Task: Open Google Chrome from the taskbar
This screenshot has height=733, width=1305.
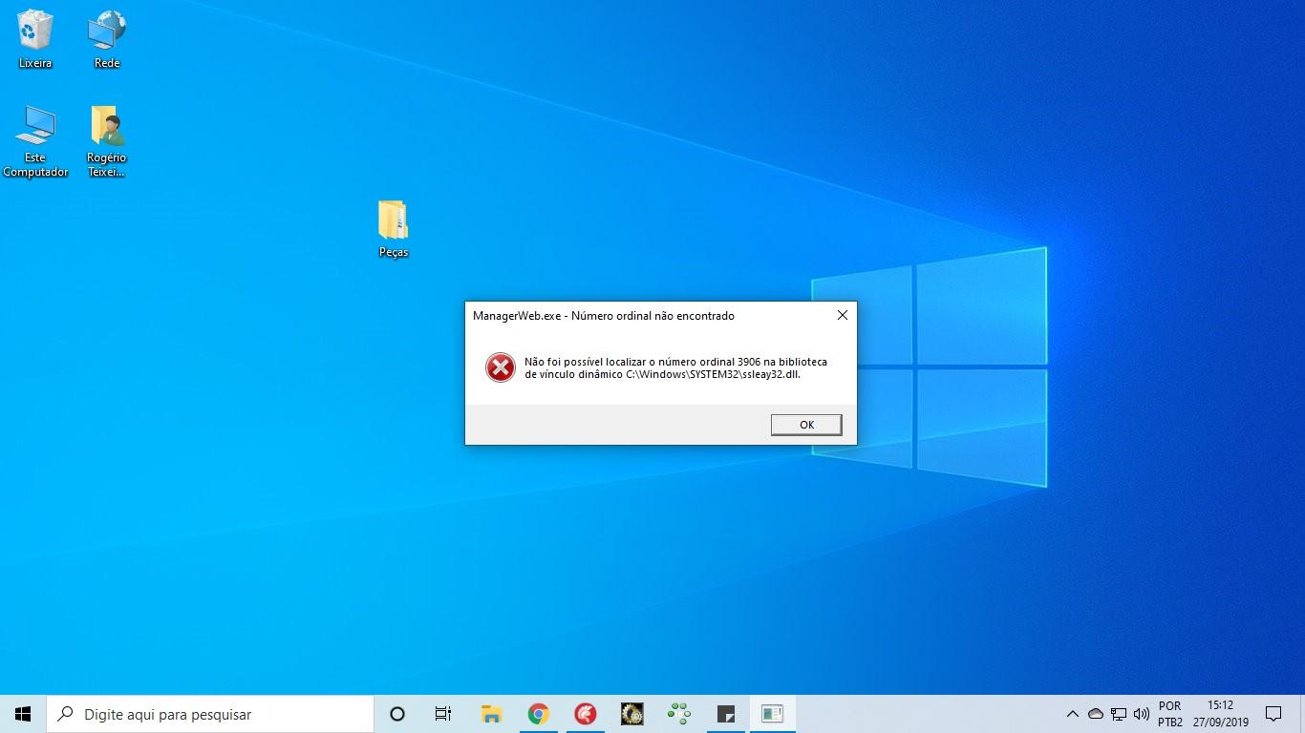Action: (x=538, y=714)
